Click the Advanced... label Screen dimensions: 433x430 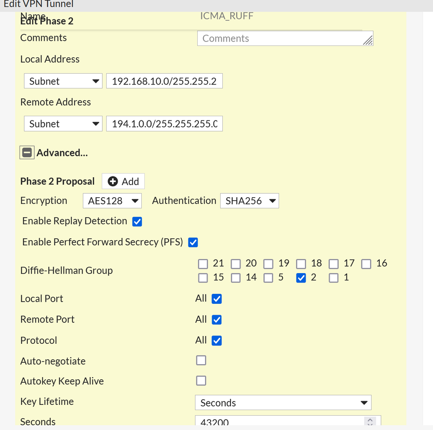pos(62,153)
